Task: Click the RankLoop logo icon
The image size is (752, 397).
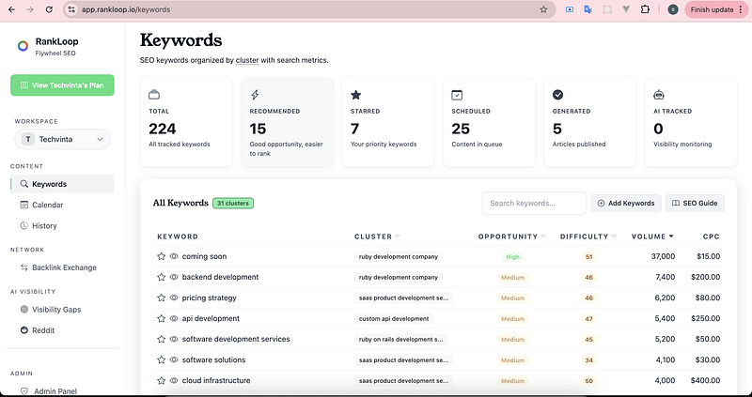Action: [x=23, y=47]
